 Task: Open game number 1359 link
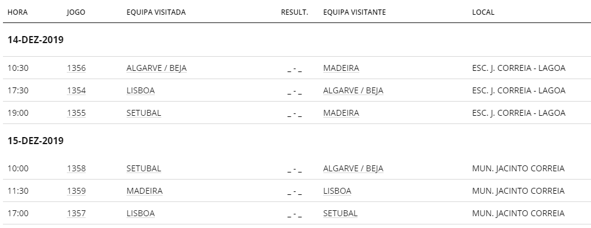click(76, 191)
